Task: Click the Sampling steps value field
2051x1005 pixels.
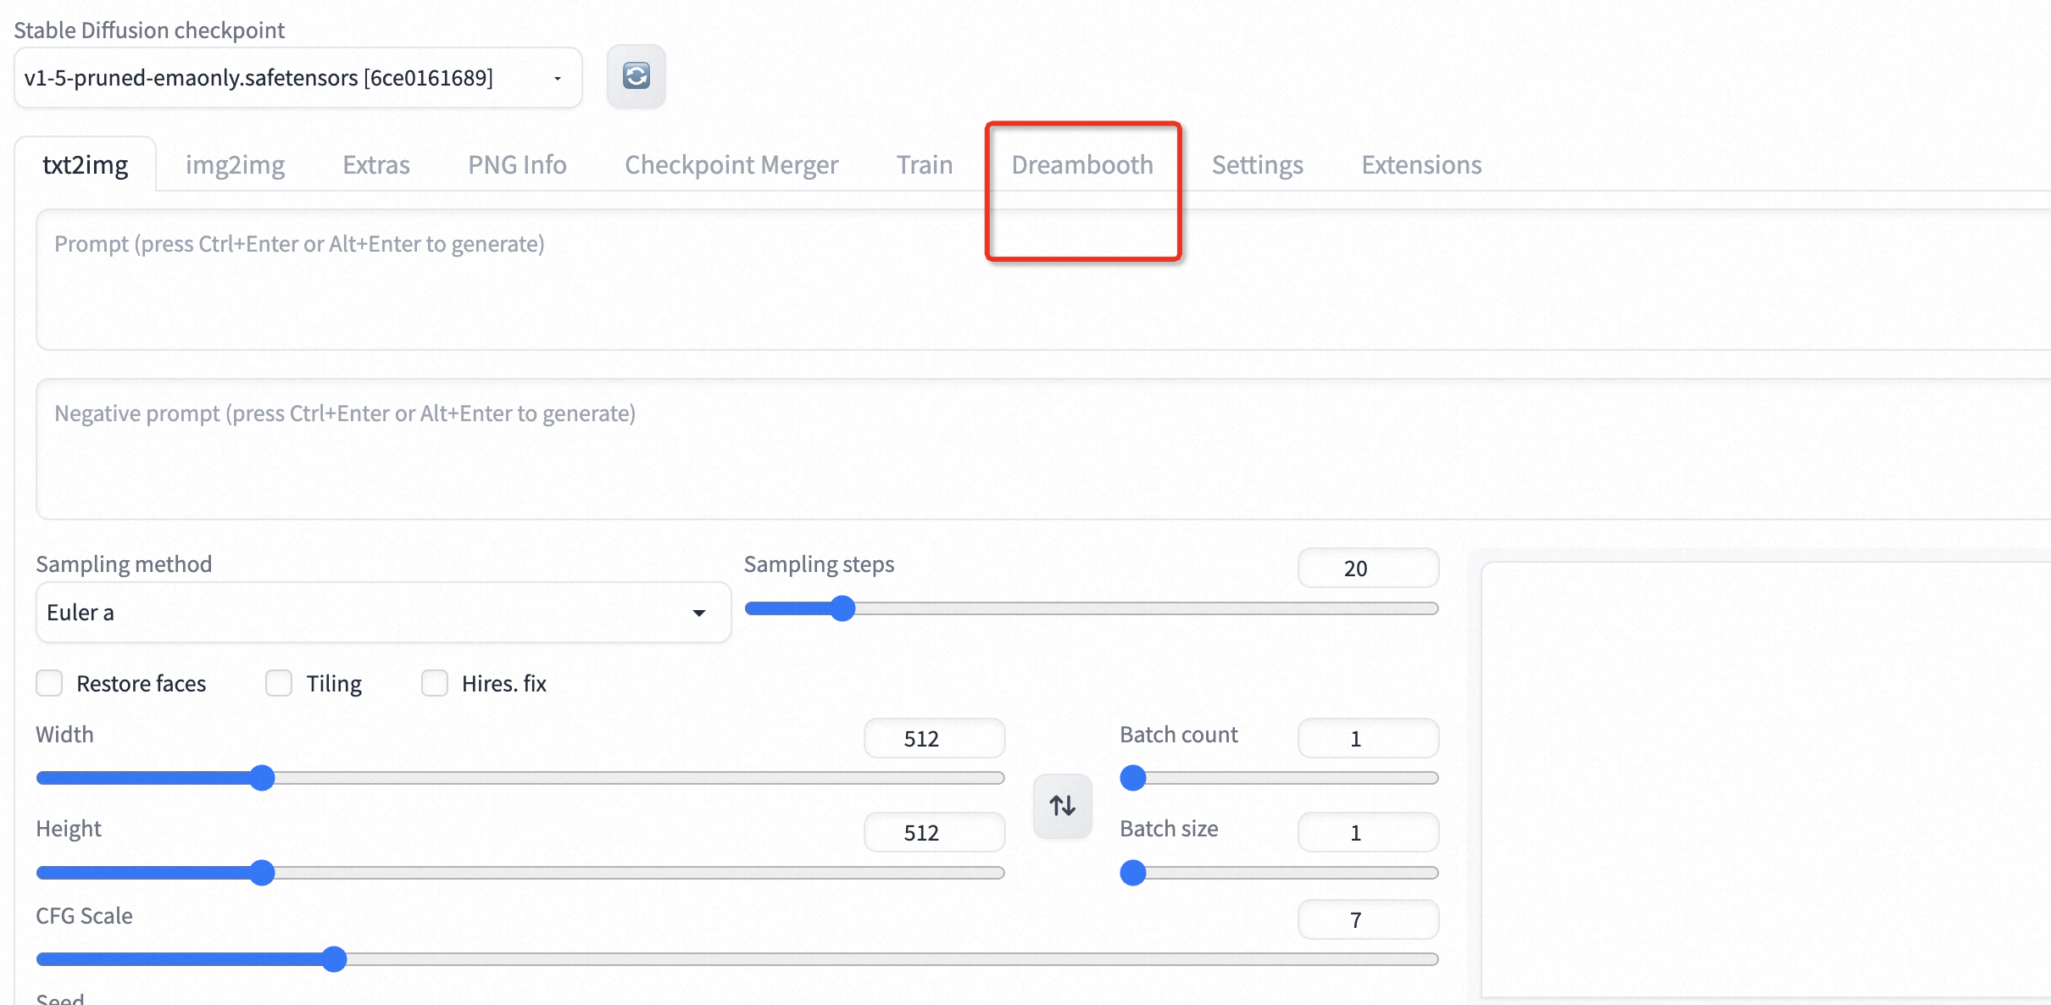Action: [x=1368, y=568]
